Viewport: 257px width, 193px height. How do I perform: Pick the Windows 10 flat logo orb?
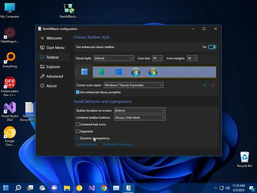118,72
